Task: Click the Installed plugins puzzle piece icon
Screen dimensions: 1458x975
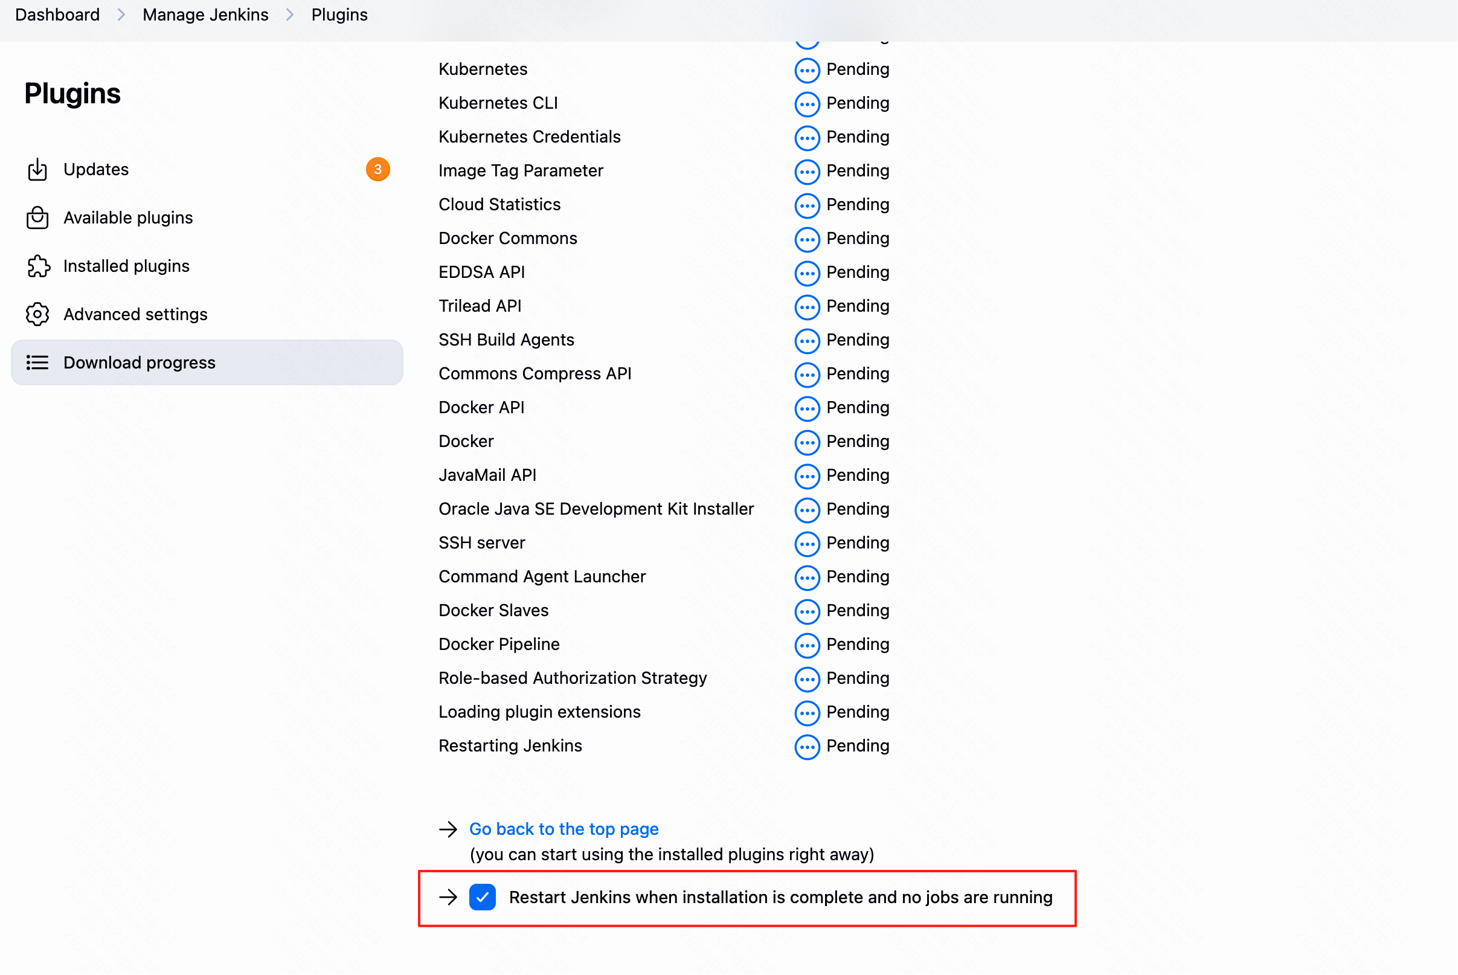Action: coord(37,266)
